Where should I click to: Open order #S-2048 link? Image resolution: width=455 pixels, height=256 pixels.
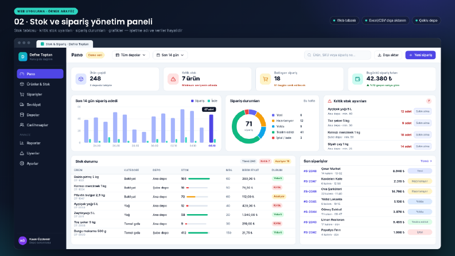coord(310,171)
